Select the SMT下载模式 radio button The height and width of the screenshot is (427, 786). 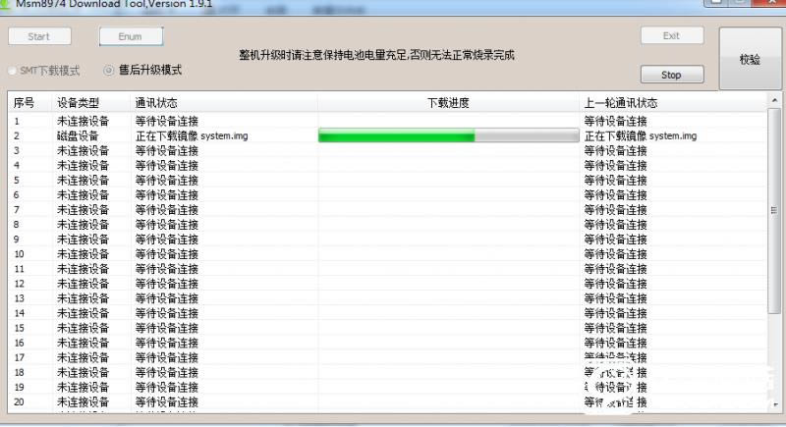(x=12, y=71)
